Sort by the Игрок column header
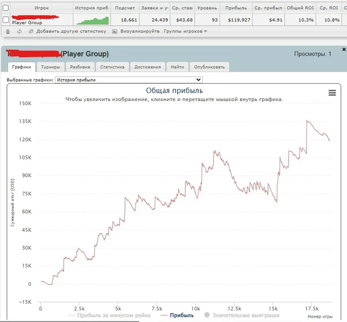This screenshot has height=322, width=347. click(42, 8)
